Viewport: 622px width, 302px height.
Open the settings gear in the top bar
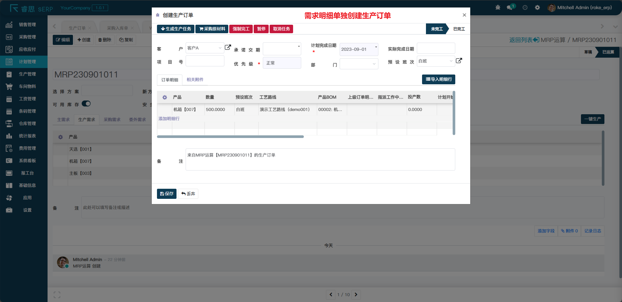[537, 7]
